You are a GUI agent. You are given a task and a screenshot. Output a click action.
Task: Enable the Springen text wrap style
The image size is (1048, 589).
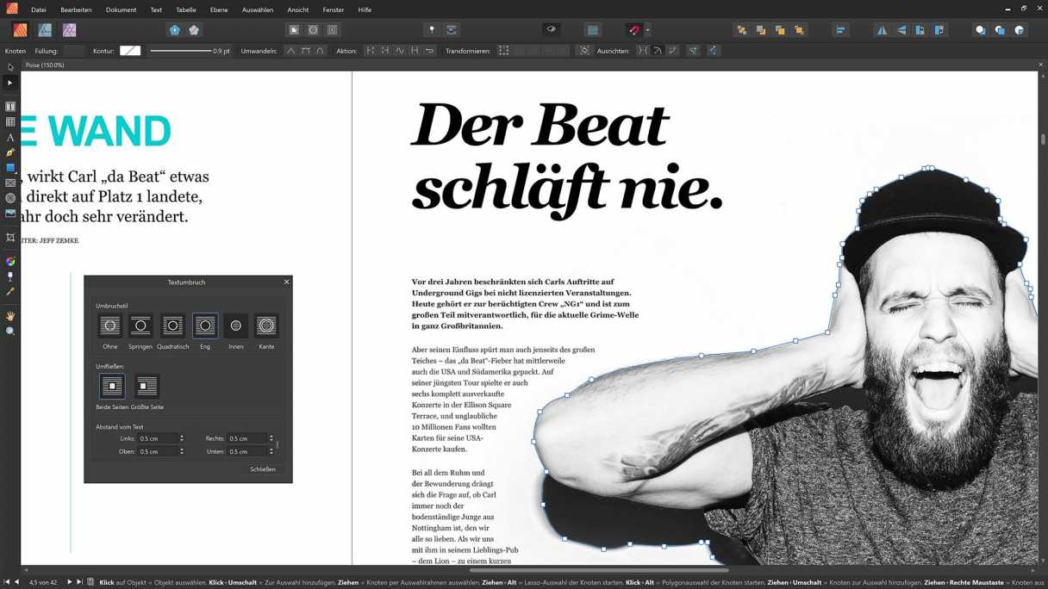(141, 326)
